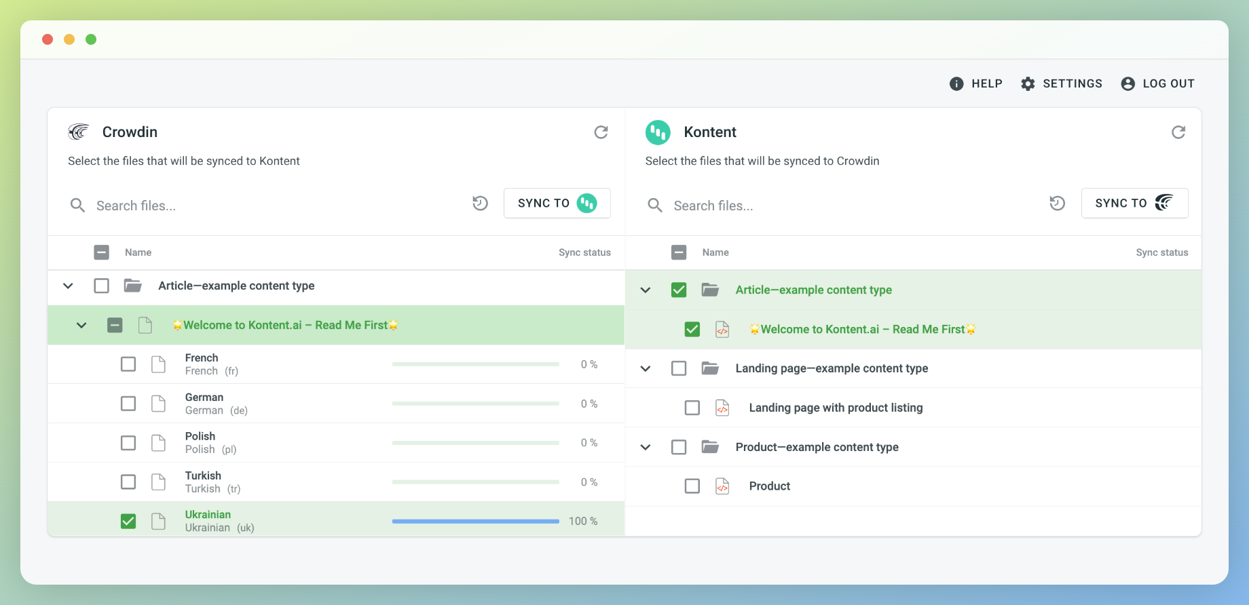Check the German translation checkbox
The width and height of the screenshot is (1249, 605).
(x=128, y=404)
